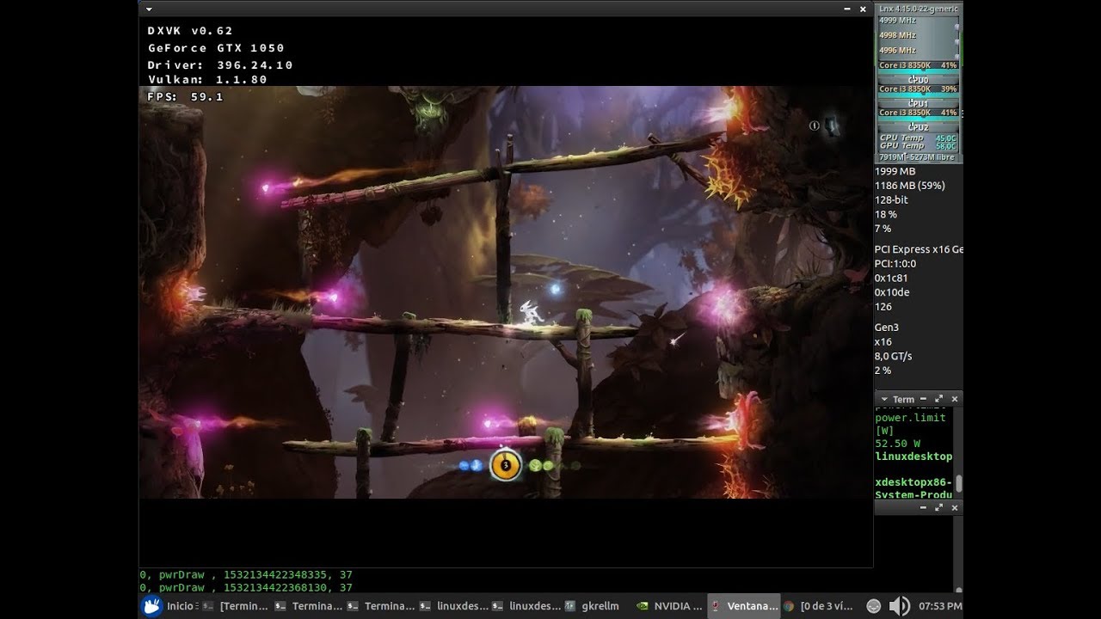Click the green life orbs in HUD
The width and height of the screenshot is (1101, 619).
[542, 465]
